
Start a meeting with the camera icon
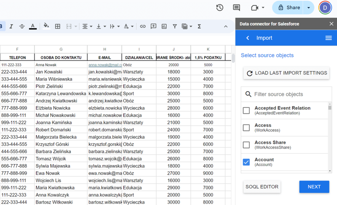tap(254, 8)
